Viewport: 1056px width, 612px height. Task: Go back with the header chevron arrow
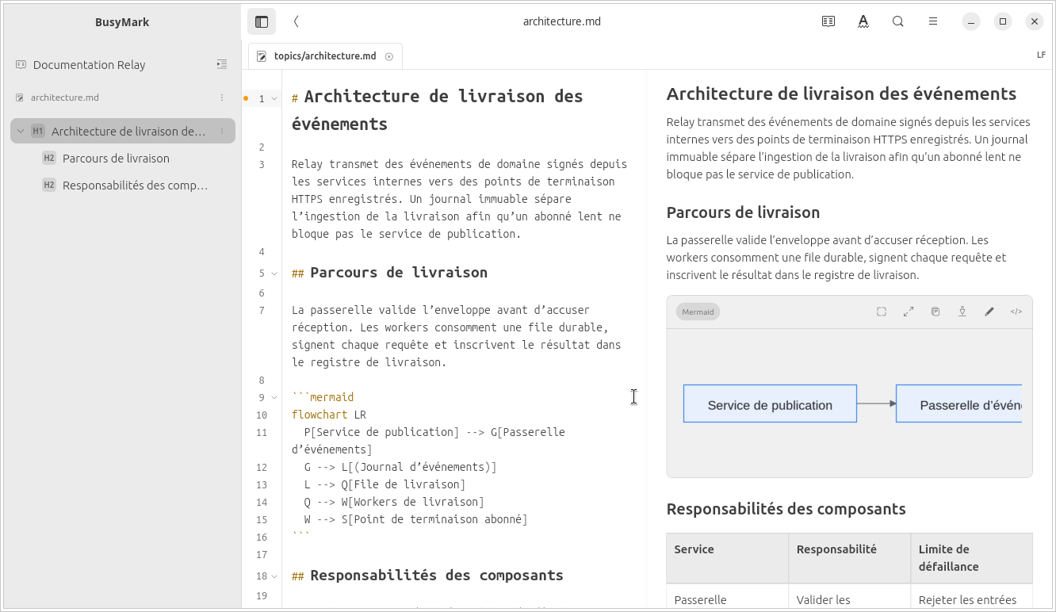pos(296,21)
